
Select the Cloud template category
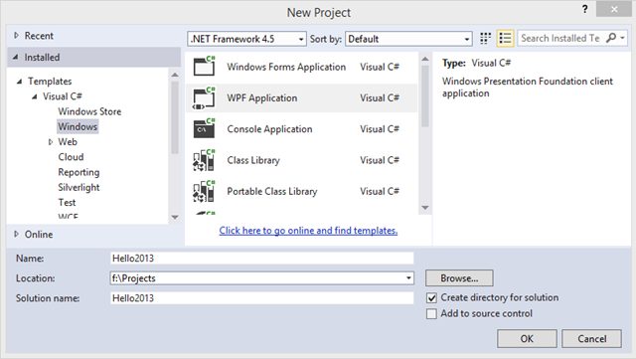71,157
